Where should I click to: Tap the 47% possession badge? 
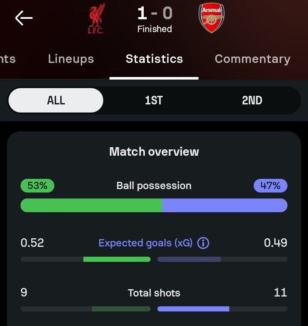pyautogui.click(x=270, y=186)
